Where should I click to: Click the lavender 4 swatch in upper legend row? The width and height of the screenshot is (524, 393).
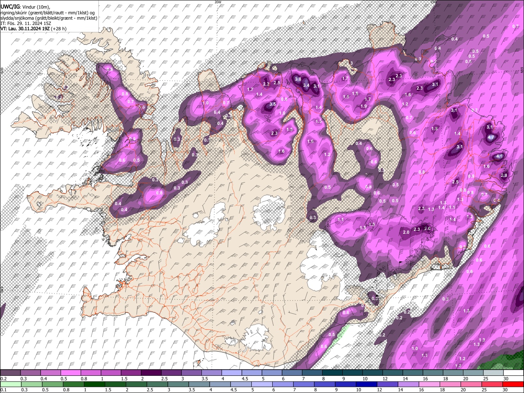coord(232,373)
